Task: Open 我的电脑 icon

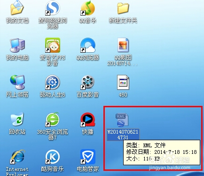Action: click(17, 45)
